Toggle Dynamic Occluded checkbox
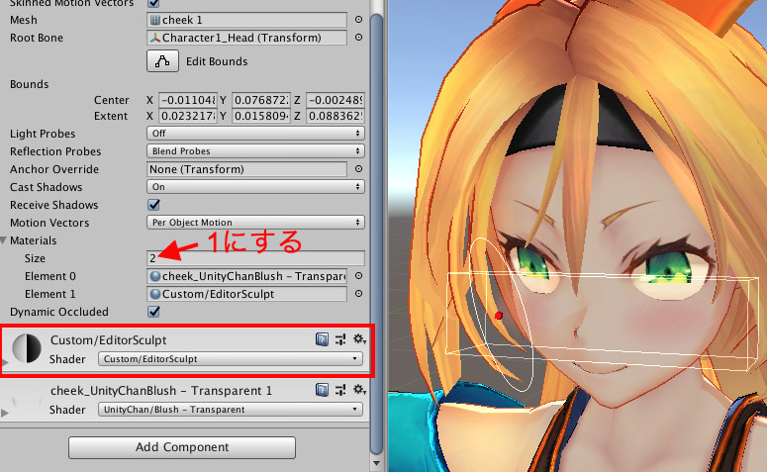This screenshot has height=472, width=767. [153, 312]
